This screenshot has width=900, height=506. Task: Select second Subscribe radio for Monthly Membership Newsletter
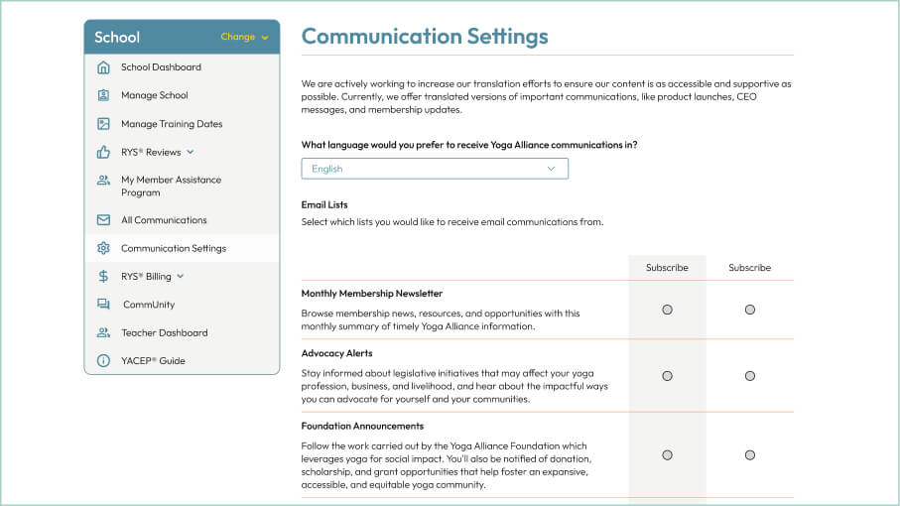[749, 310]
